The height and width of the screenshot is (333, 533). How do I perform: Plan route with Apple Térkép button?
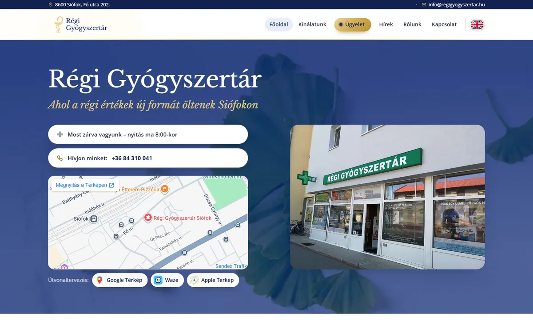click(x=213, y=280)
